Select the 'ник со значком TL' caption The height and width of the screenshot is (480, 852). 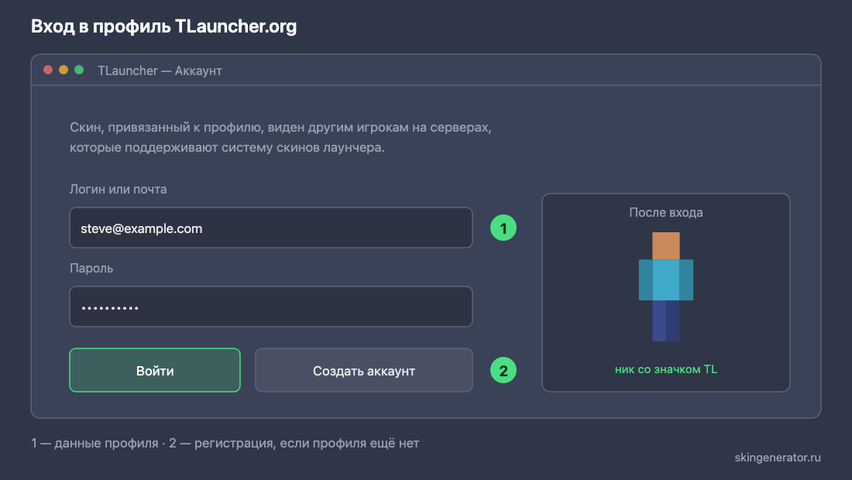click(x=665, y=369)
